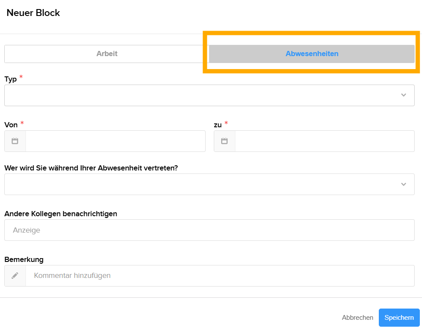Open the Typ dropdown list
This screenshot has width=422, height=331.
(x=209, y=95)
